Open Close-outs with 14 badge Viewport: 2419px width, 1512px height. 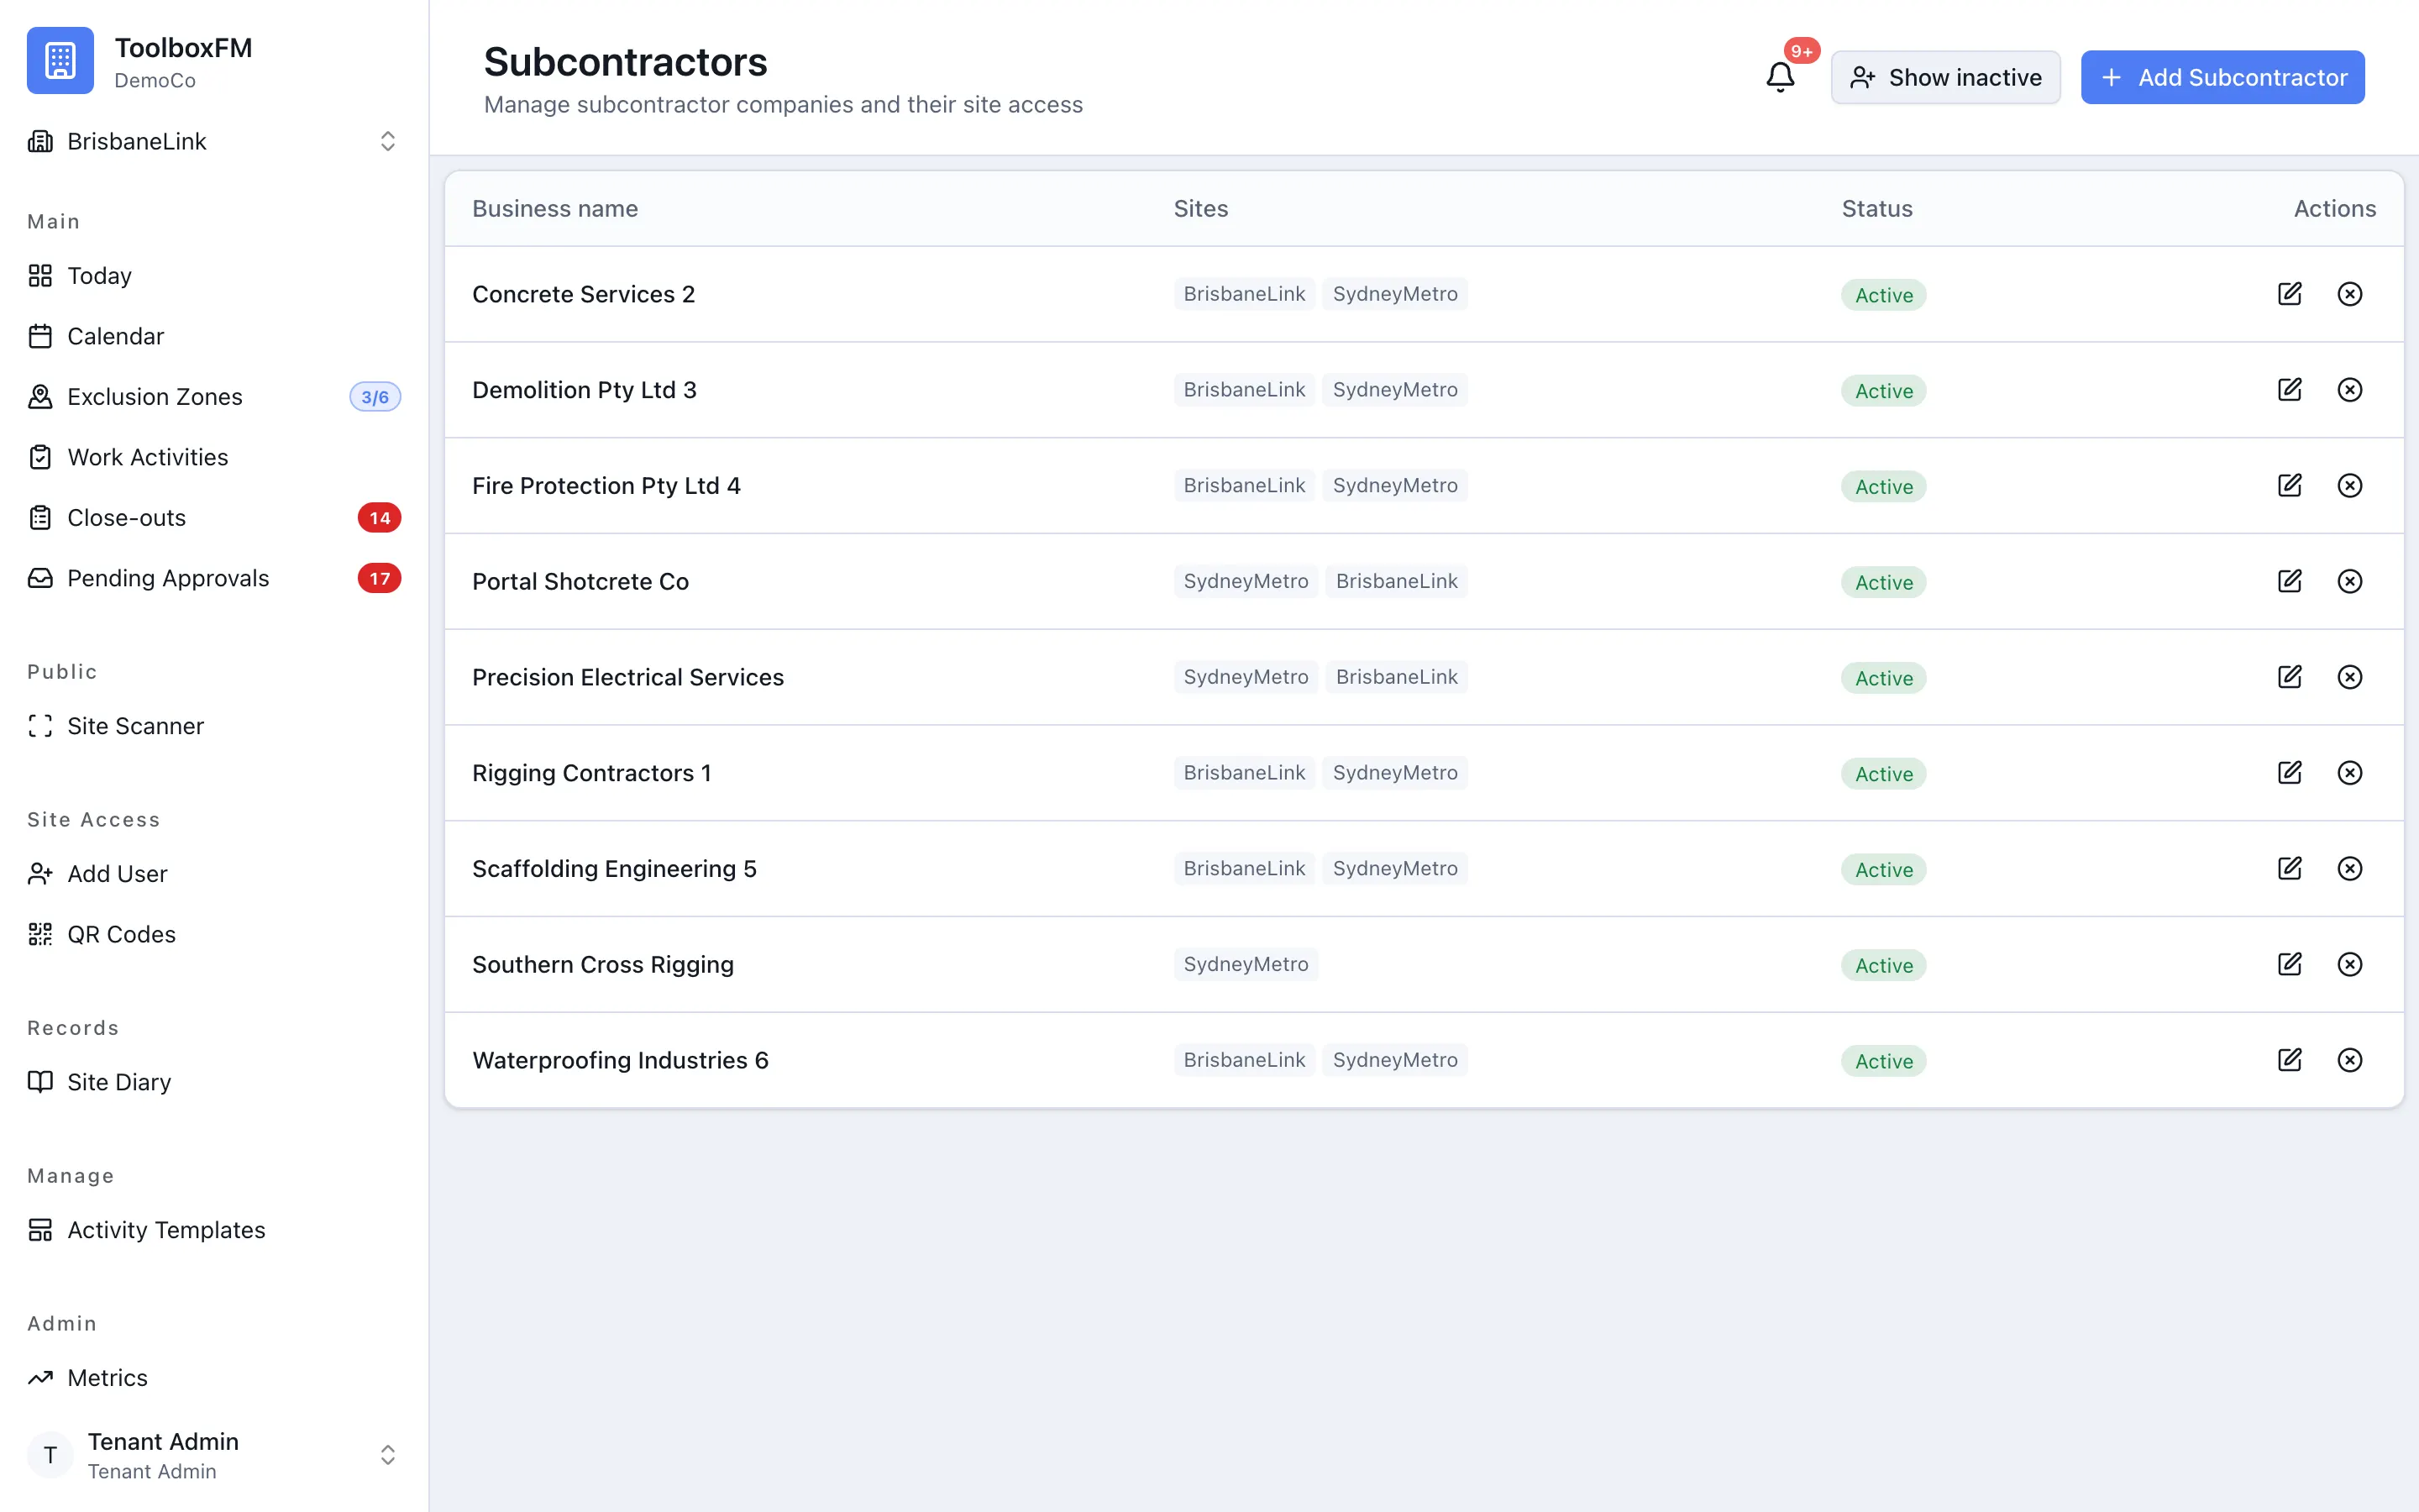coord(214,518)
